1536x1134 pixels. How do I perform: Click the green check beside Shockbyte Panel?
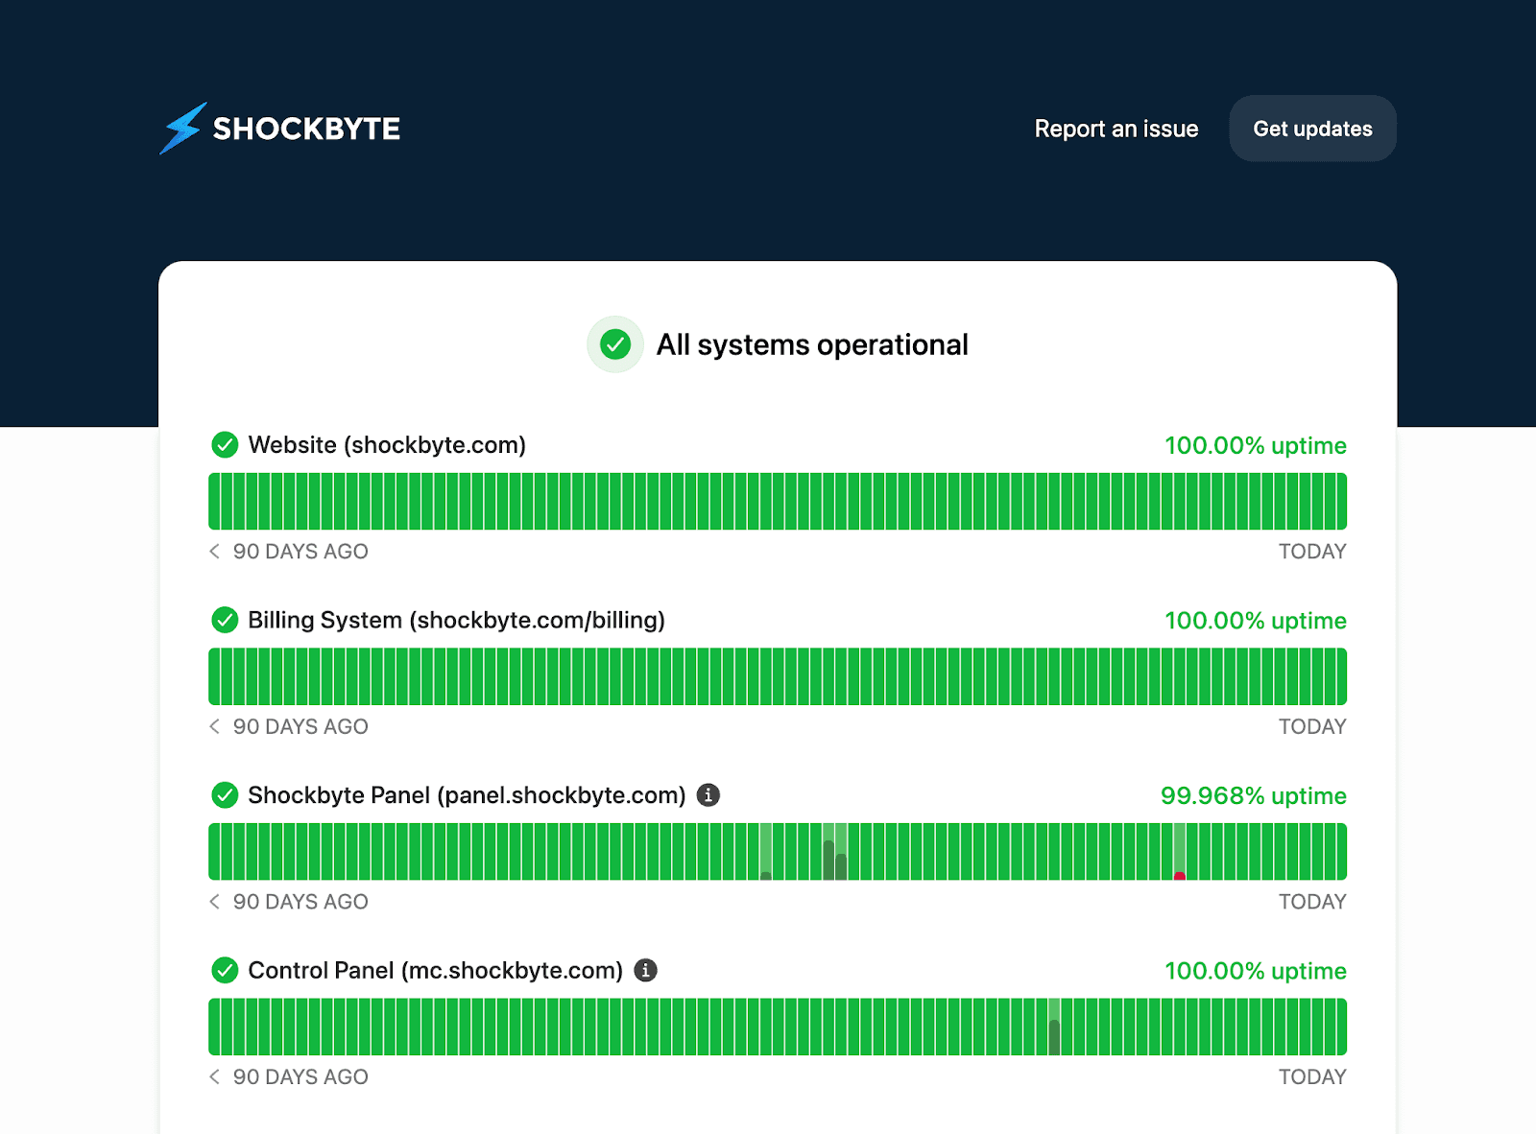click(x=225, y=794)
